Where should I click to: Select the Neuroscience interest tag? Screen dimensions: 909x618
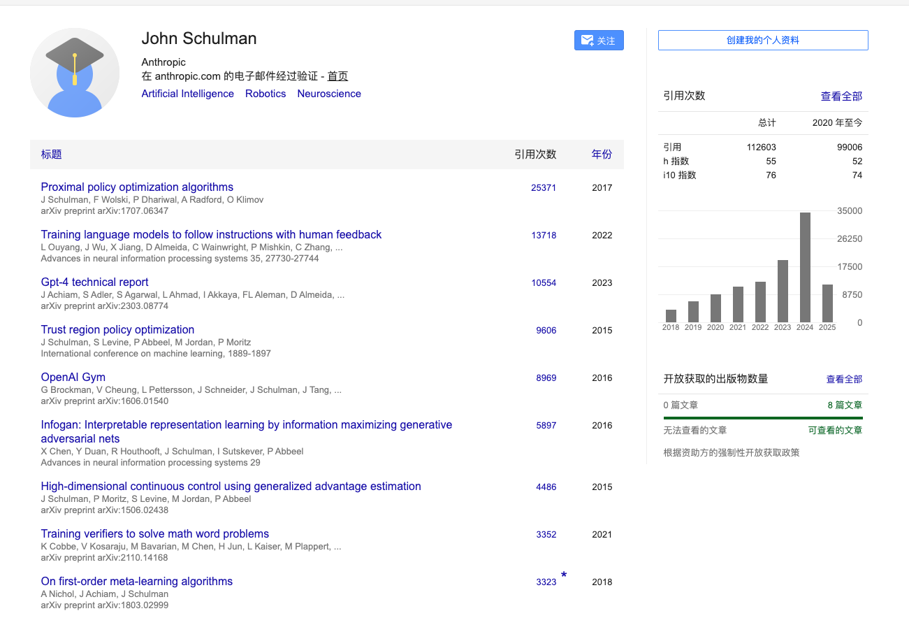[329, 94]
